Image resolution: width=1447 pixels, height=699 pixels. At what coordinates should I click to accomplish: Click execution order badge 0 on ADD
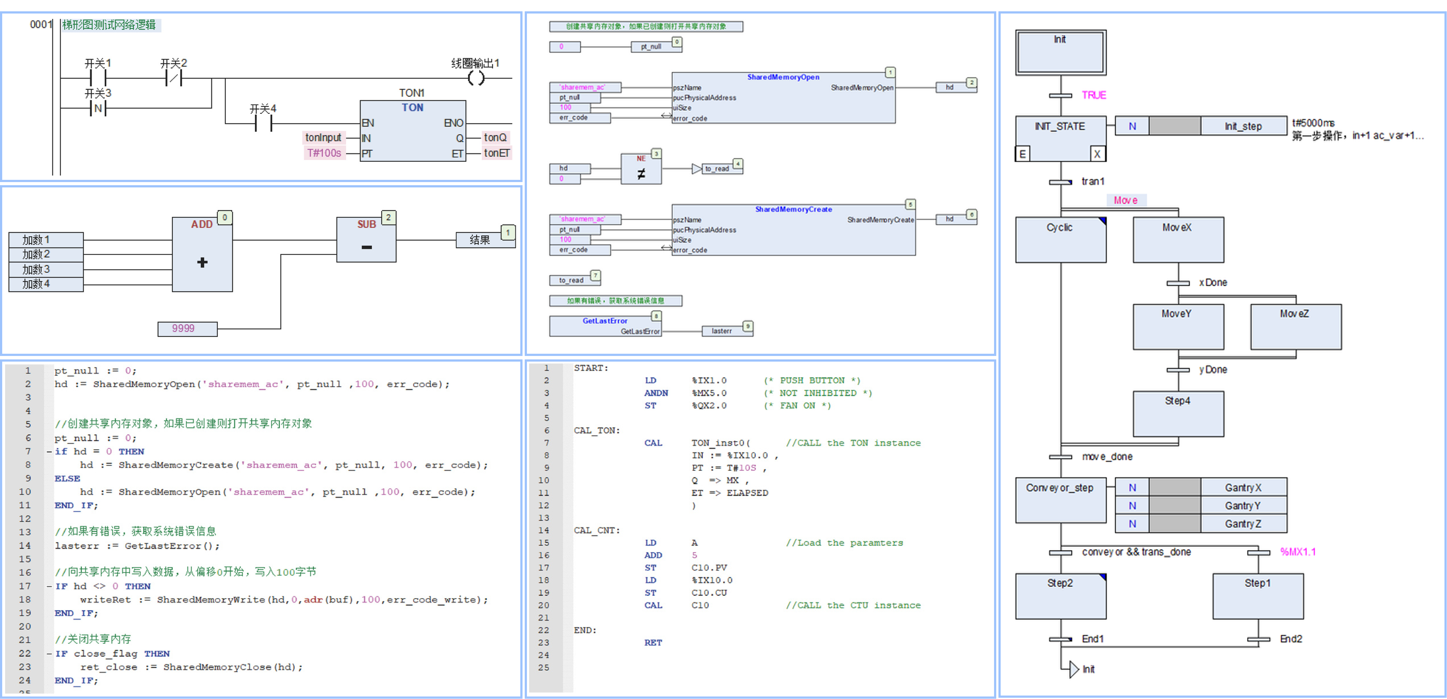point(225,217)
